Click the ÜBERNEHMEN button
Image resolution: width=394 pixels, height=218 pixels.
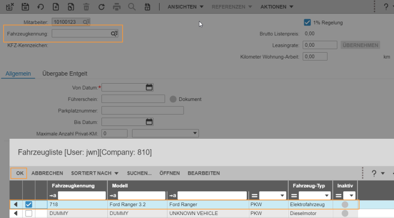pyautogui.click(x=361, y=45)
